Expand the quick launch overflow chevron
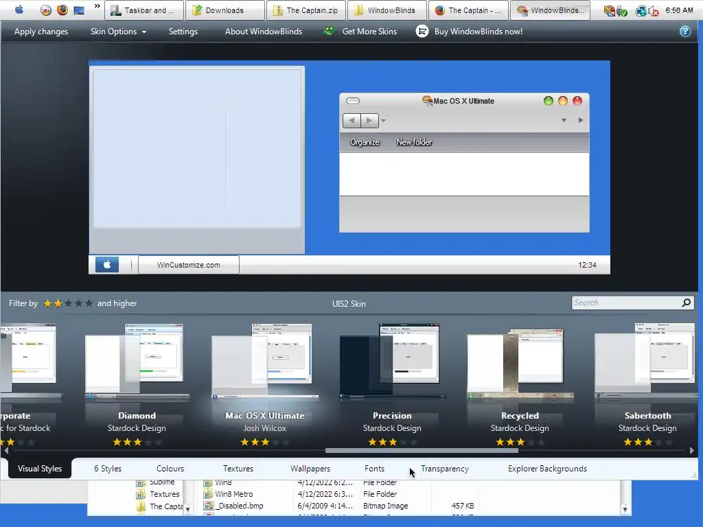Screen dimensions: 703x527 point(97,6)
